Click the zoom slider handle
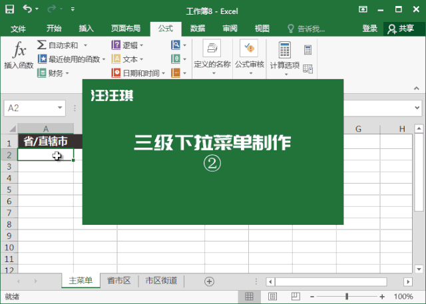Screen dimensions: 426x304 pos(347,297)
